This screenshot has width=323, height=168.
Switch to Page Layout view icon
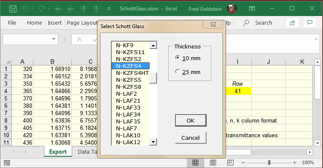[x=213, y=163]
